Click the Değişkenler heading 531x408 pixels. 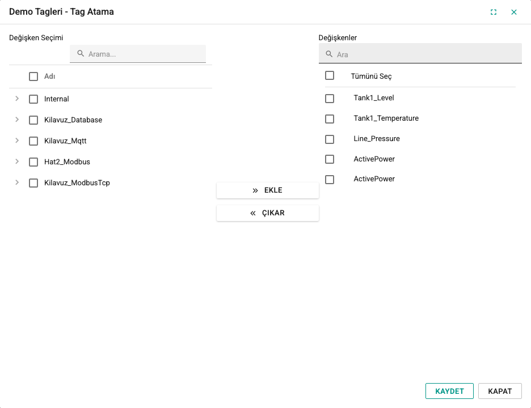click(x=338, y=38)
